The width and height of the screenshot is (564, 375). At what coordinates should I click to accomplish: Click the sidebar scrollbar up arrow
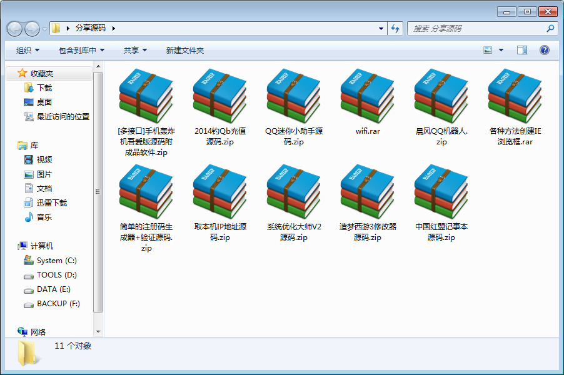98,66
